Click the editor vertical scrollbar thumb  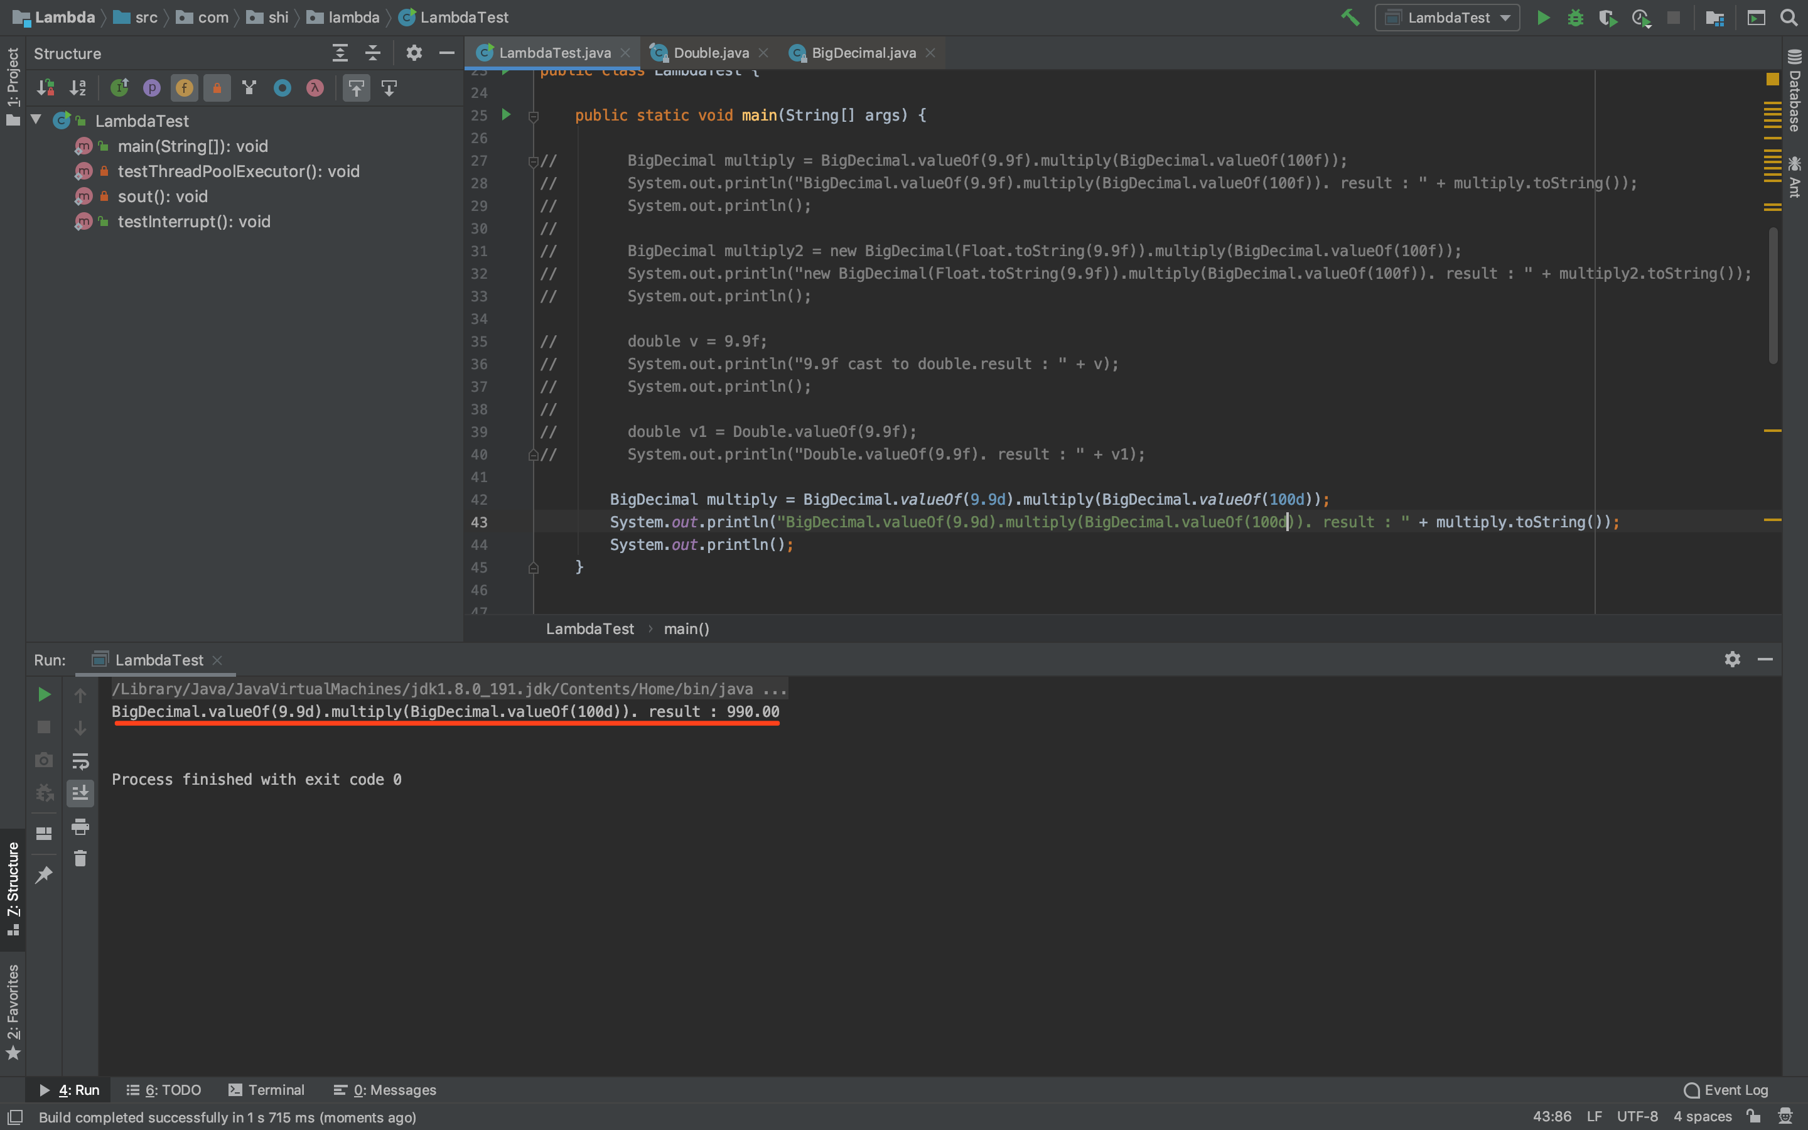click(x=1773, y=295)
